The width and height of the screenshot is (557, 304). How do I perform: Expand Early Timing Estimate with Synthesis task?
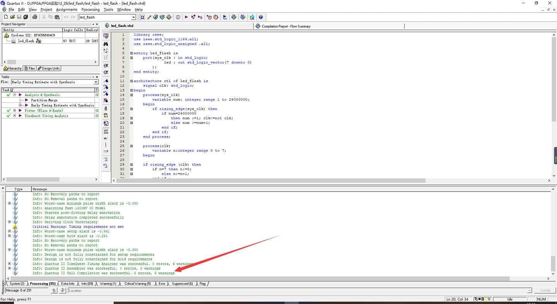click(21, 105)
